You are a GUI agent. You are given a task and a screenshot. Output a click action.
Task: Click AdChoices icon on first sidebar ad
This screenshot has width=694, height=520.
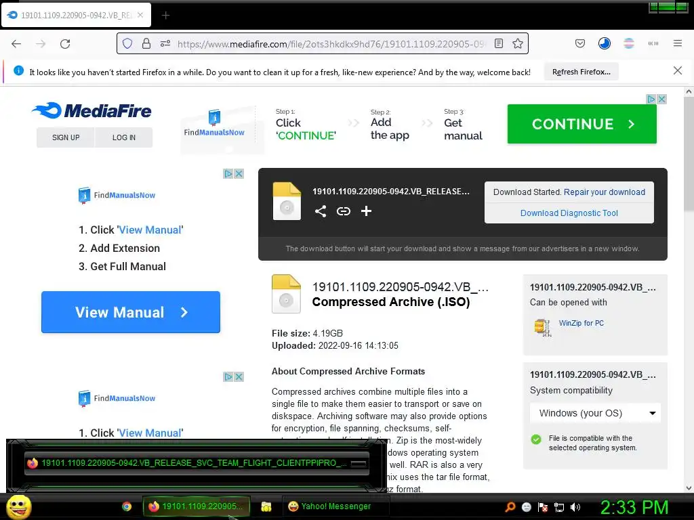coord(228,174)
